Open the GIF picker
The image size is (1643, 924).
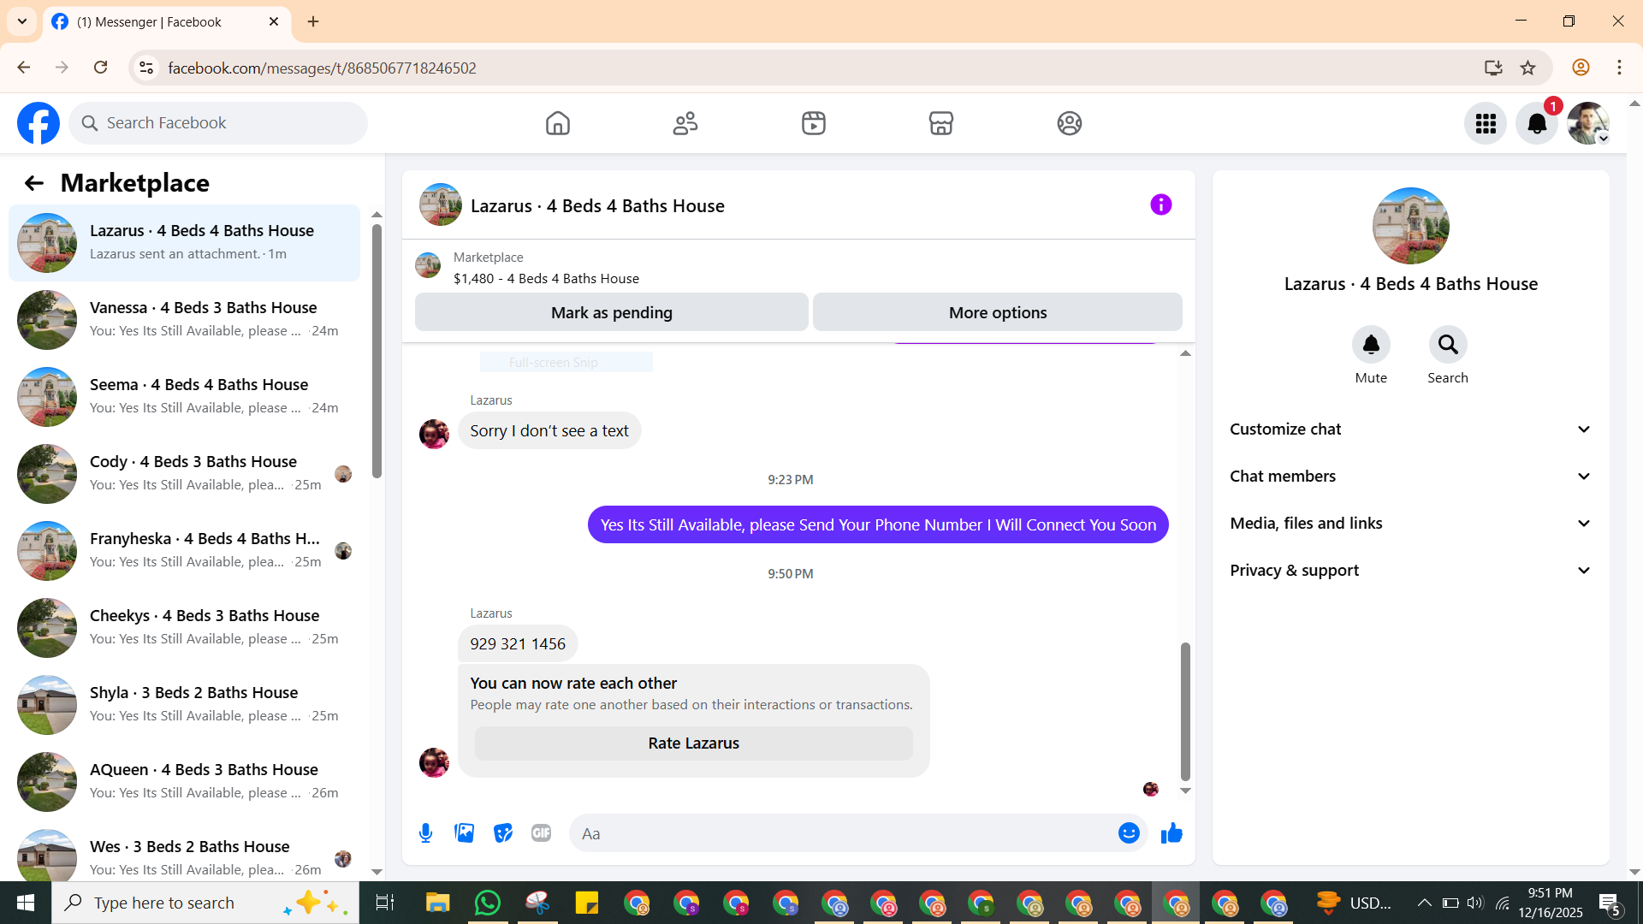tap(541, 833)
